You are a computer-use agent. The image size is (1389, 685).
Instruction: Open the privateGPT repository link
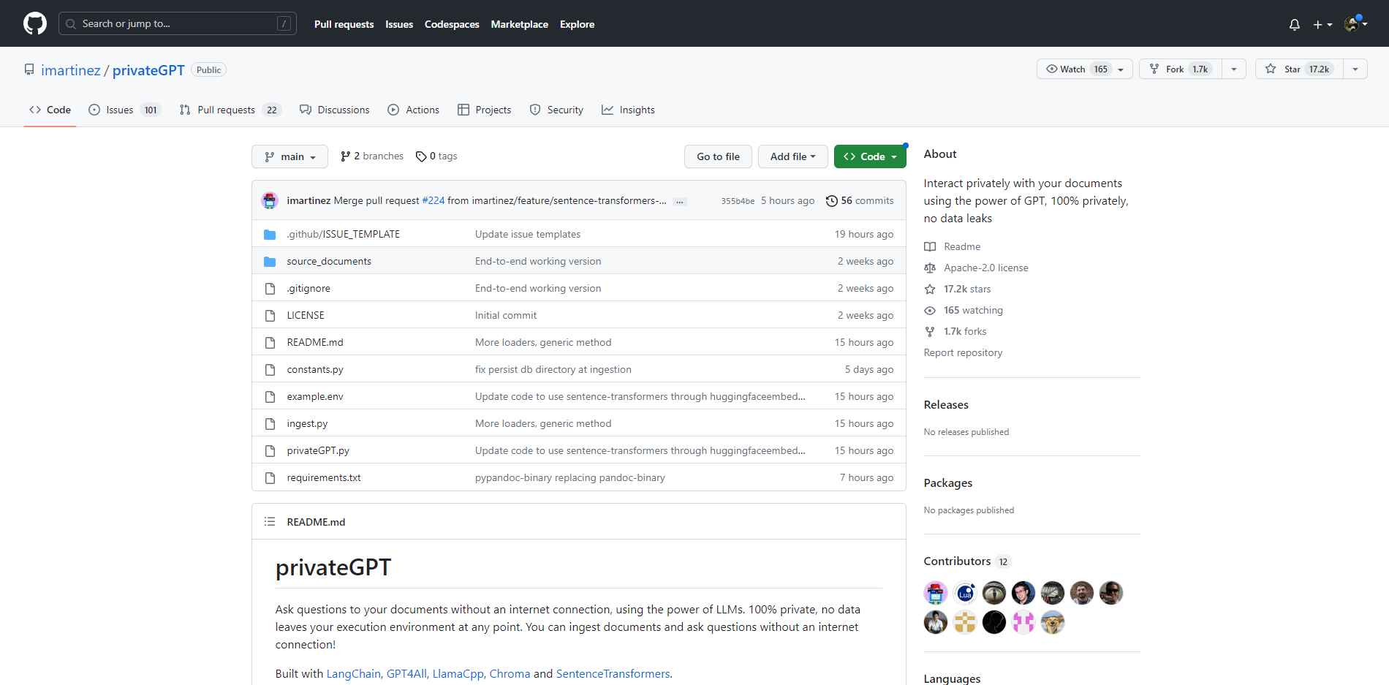pos(148,70)
